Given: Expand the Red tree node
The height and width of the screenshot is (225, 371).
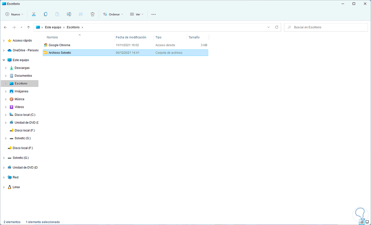Looking at the screenshot, I should point(4,177).
